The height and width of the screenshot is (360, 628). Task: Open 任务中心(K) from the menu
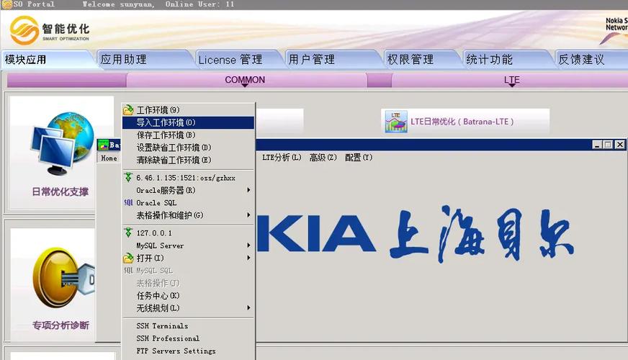coord(188,295)
